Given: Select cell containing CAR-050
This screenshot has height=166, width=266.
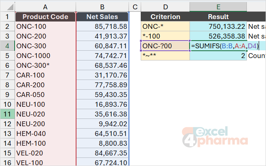Looking at the screenshot, I should pos(45,95).
